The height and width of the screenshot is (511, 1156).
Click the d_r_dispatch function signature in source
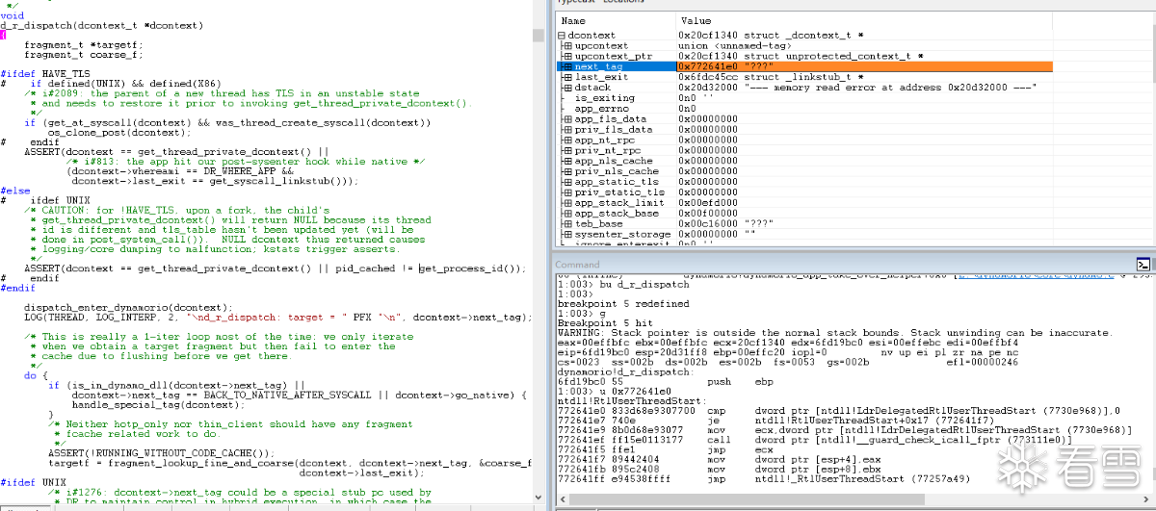pos(102,25)
